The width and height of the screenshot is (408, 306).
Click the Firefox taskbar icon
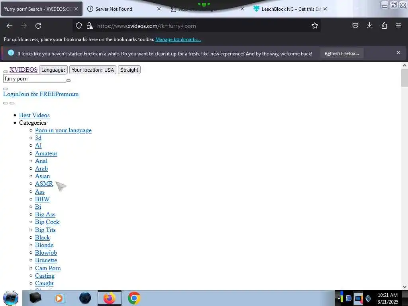pos(110,298)
